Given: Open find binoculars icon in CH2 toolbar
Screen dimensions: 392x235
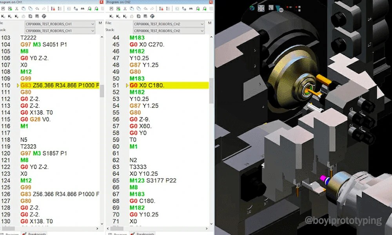Looking at the screenshot, I should pos(191,9).
